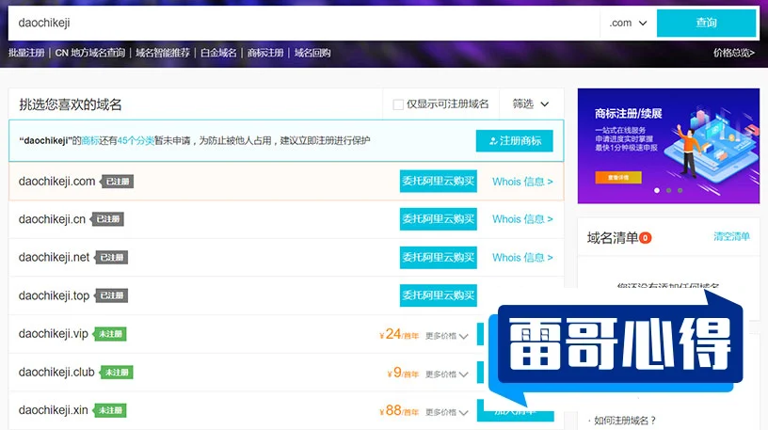This screenshot has width=768, height=430.
Task: Click 委托阿里云购买 for daochikeji.net
Action: [439, 257]
